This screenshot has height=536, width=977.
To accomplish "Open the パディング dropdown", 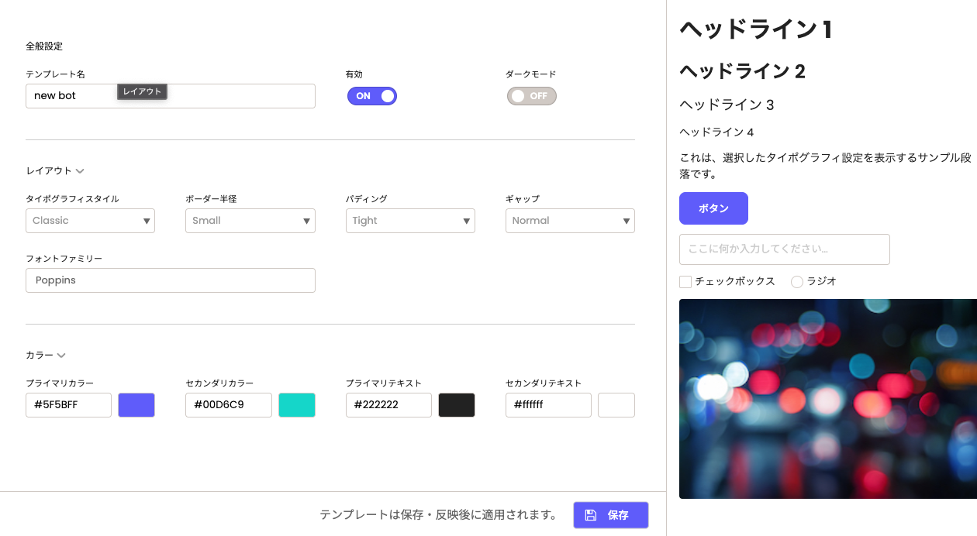I will 409,221.
